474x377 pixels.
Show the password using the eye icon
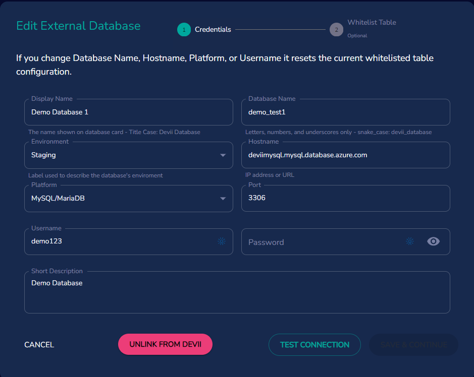tap(433, 241)
